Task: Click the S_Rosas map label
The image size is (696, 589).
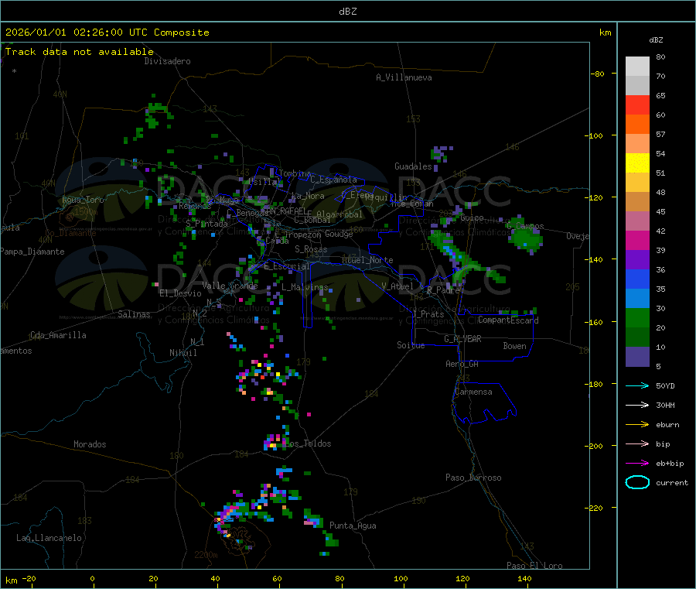Action: 311,249
